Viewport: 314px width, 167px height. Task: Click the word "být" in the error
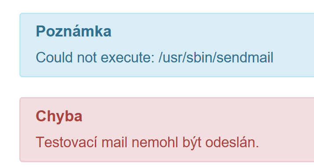[192, 142]
